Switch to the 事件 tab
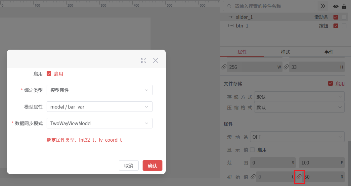 click(329, 52)
